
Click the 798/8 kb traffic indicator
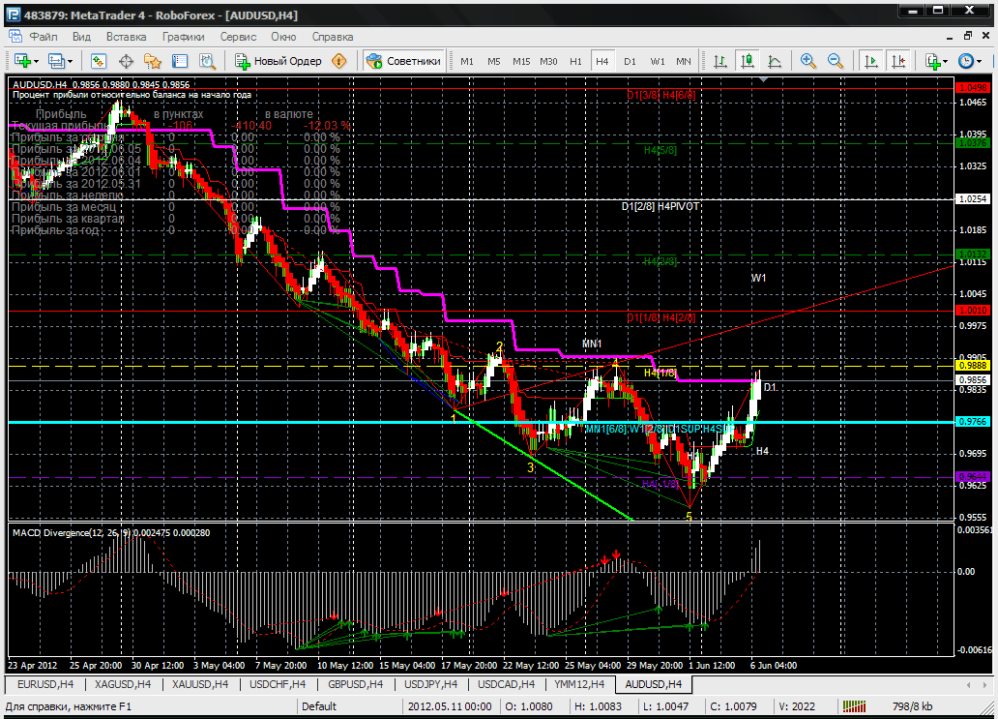(913, 706)
